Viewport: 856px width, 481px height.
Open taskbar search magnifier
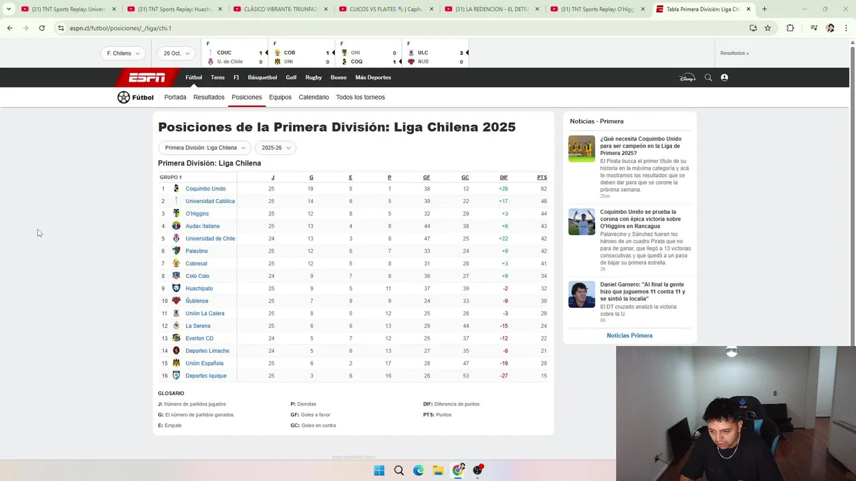[399, 470]
